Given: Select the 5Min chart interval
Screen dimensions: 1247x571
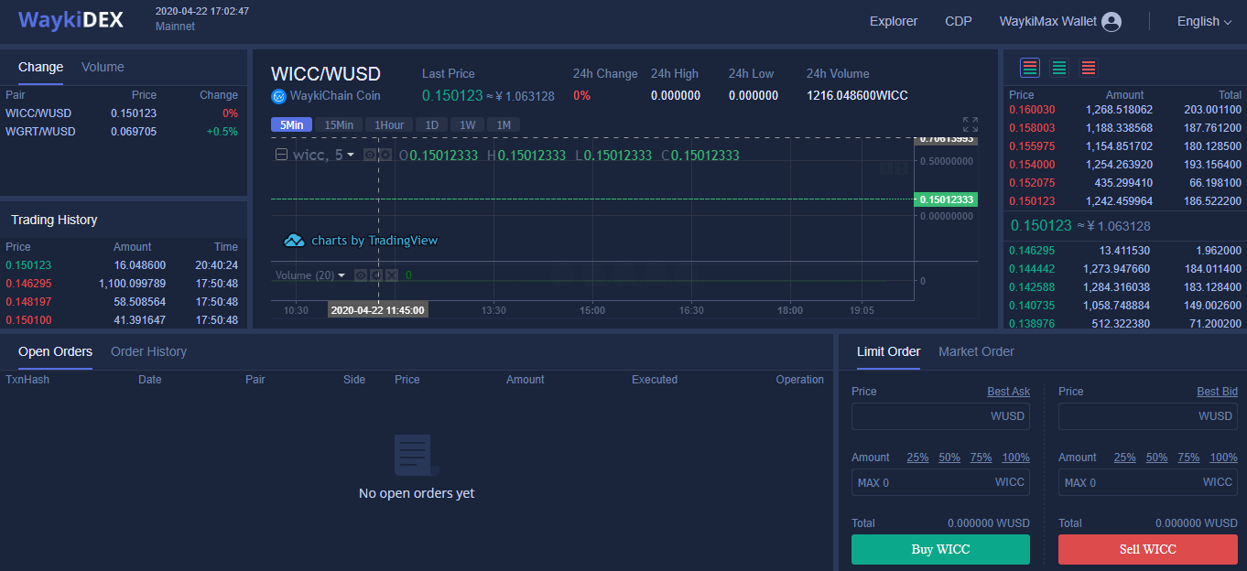Looking at the screenshot, I should (292, 125).
